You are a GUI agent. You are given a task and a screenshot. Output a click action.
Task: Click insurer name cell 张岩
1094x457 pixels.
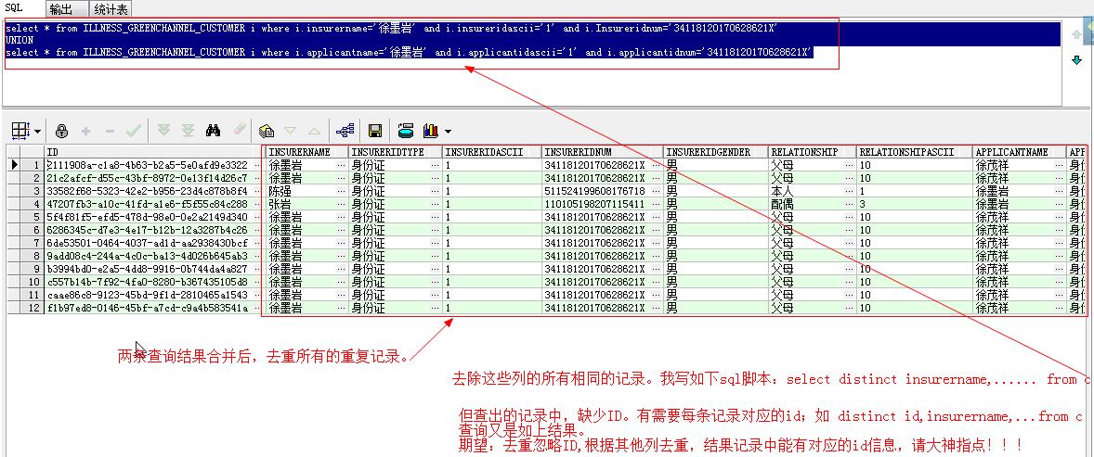pos(280,204)
